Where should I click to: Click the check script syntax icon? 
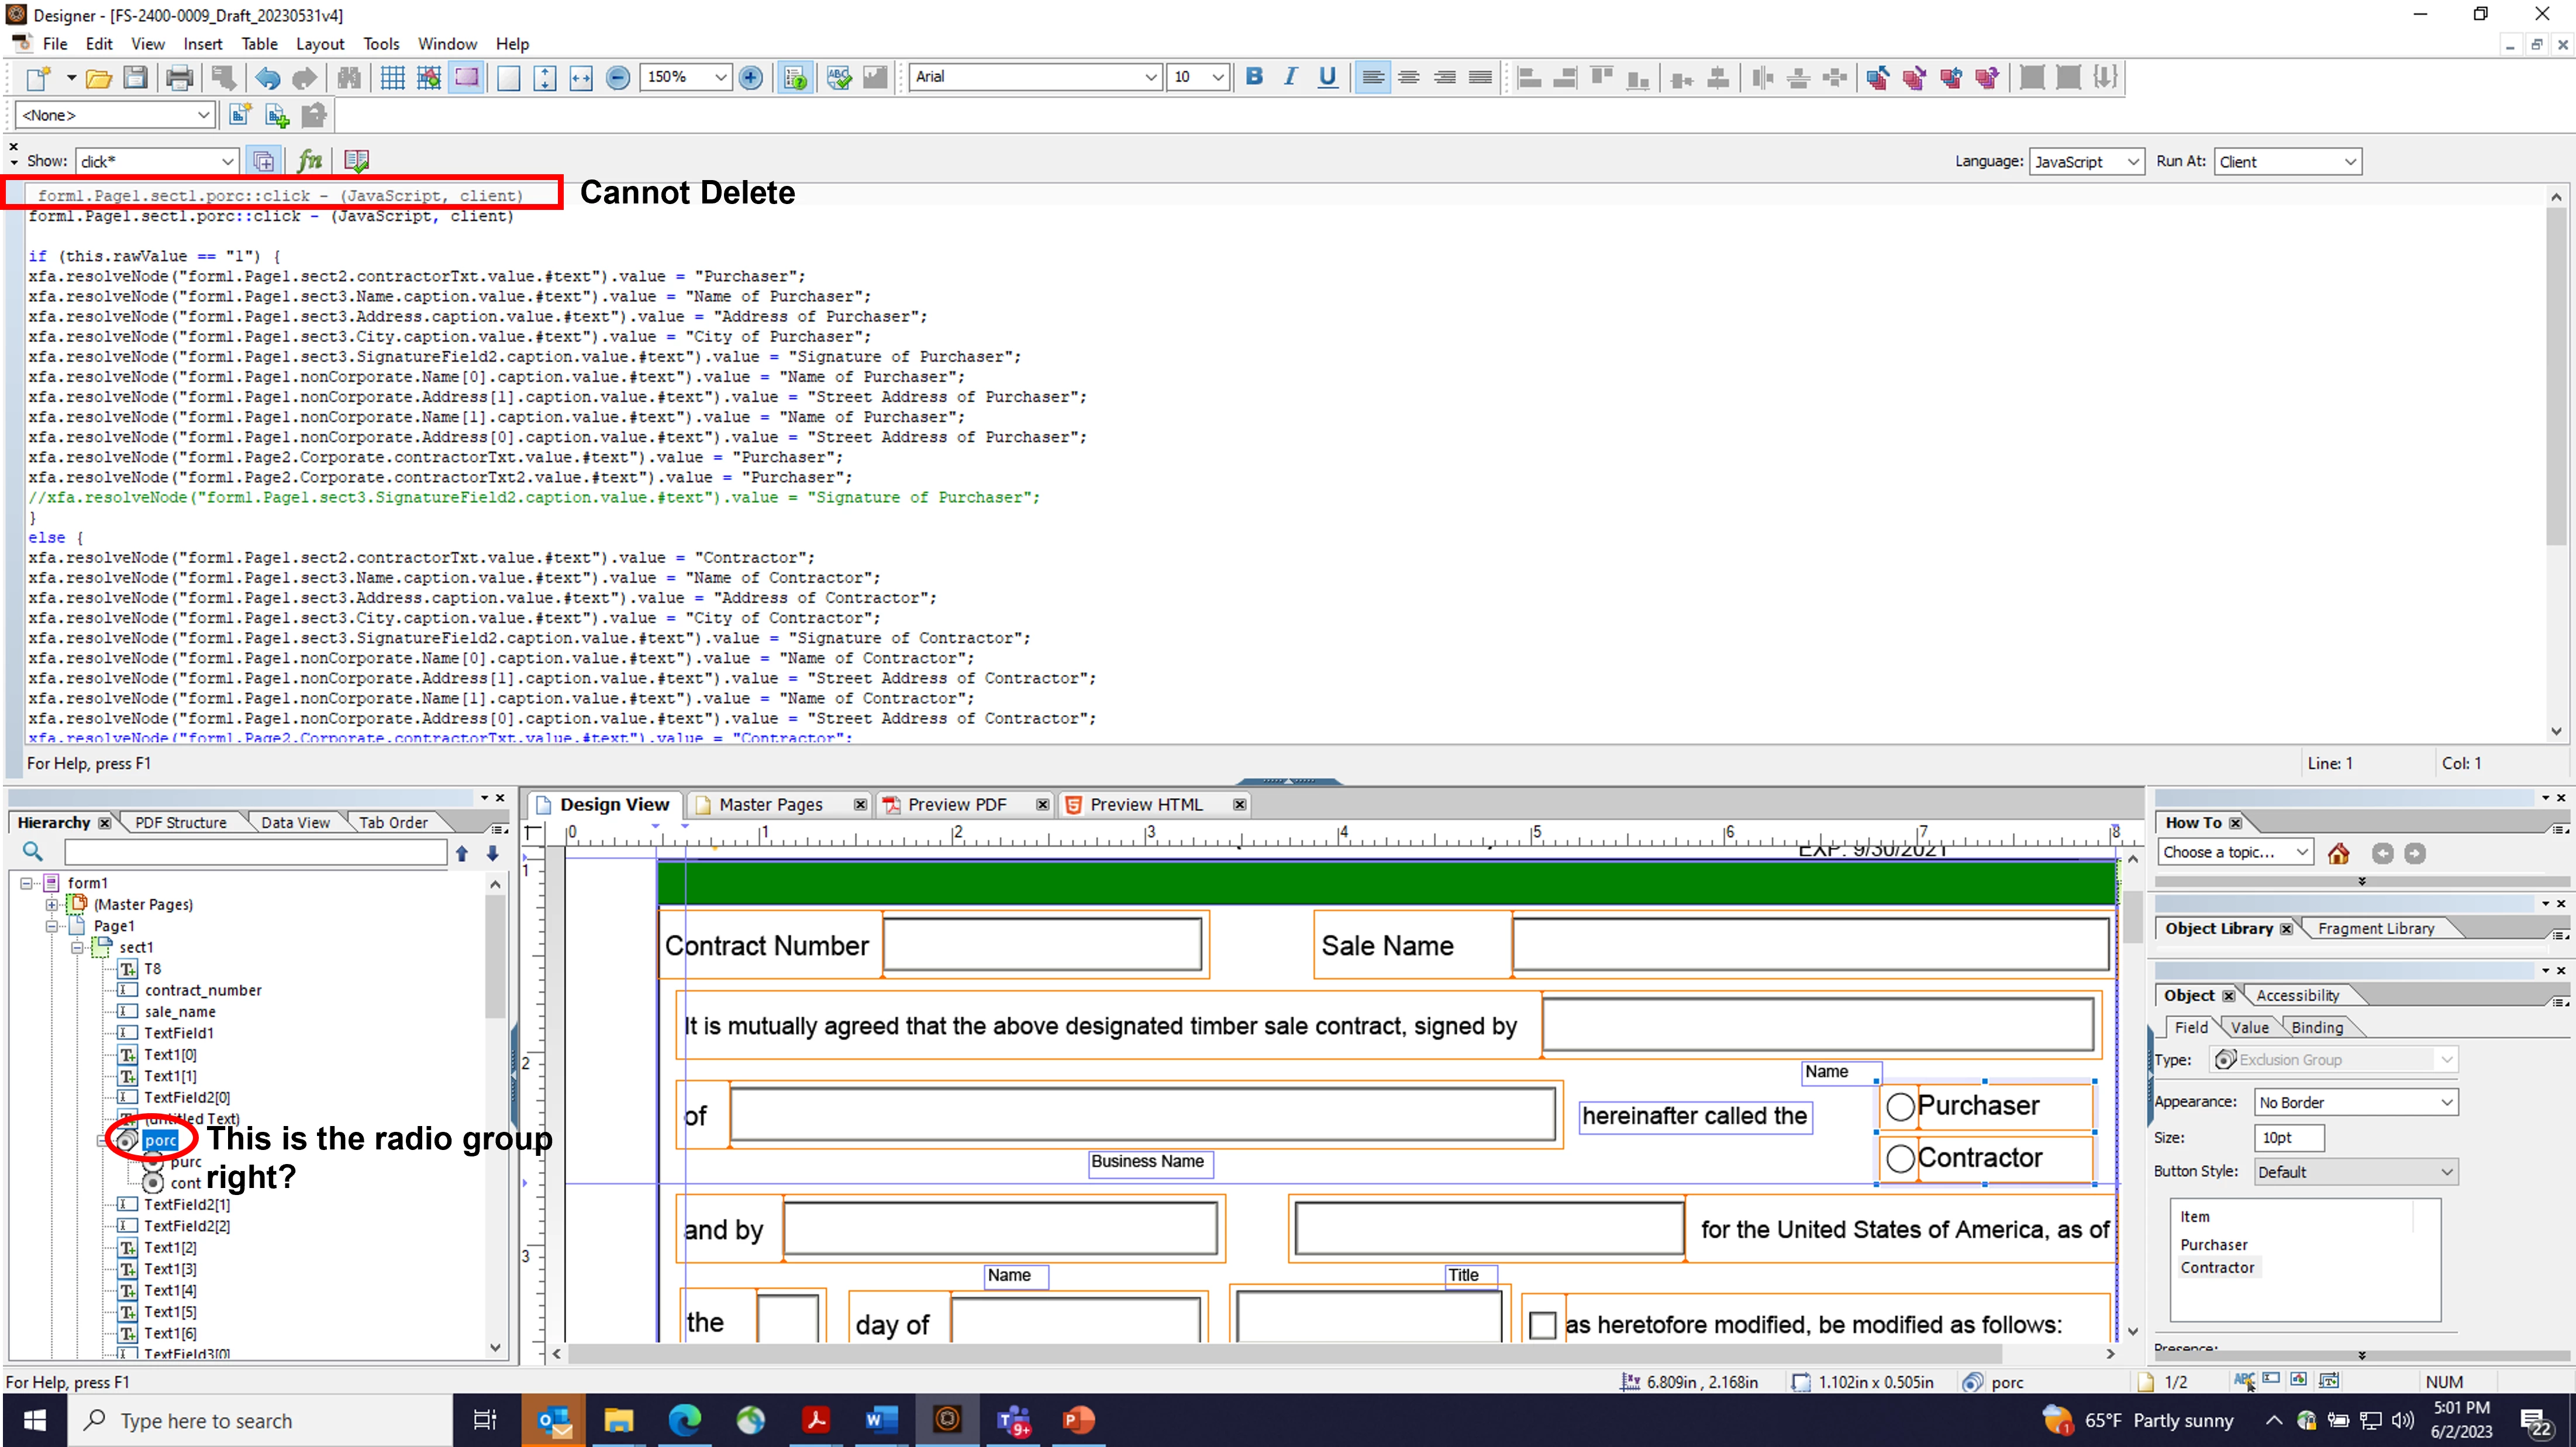point(356,160)
